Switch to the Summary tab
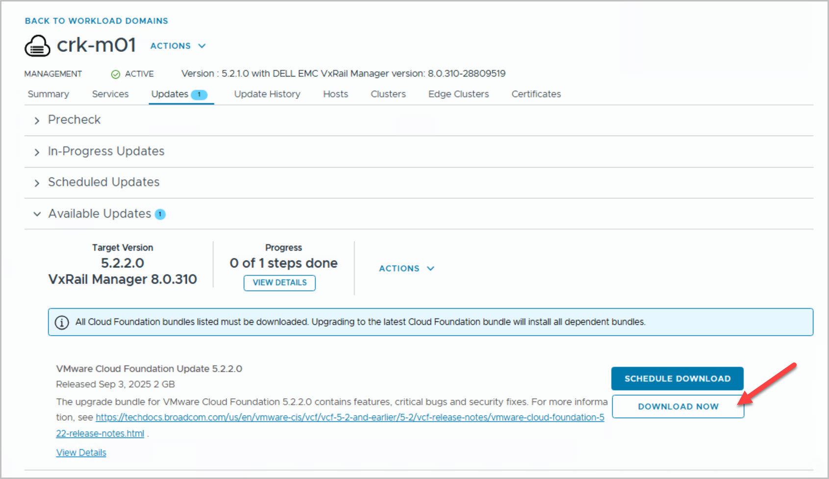Image resolution: width=829 pixels, height=479 pixels. click(x=48, y=94)
